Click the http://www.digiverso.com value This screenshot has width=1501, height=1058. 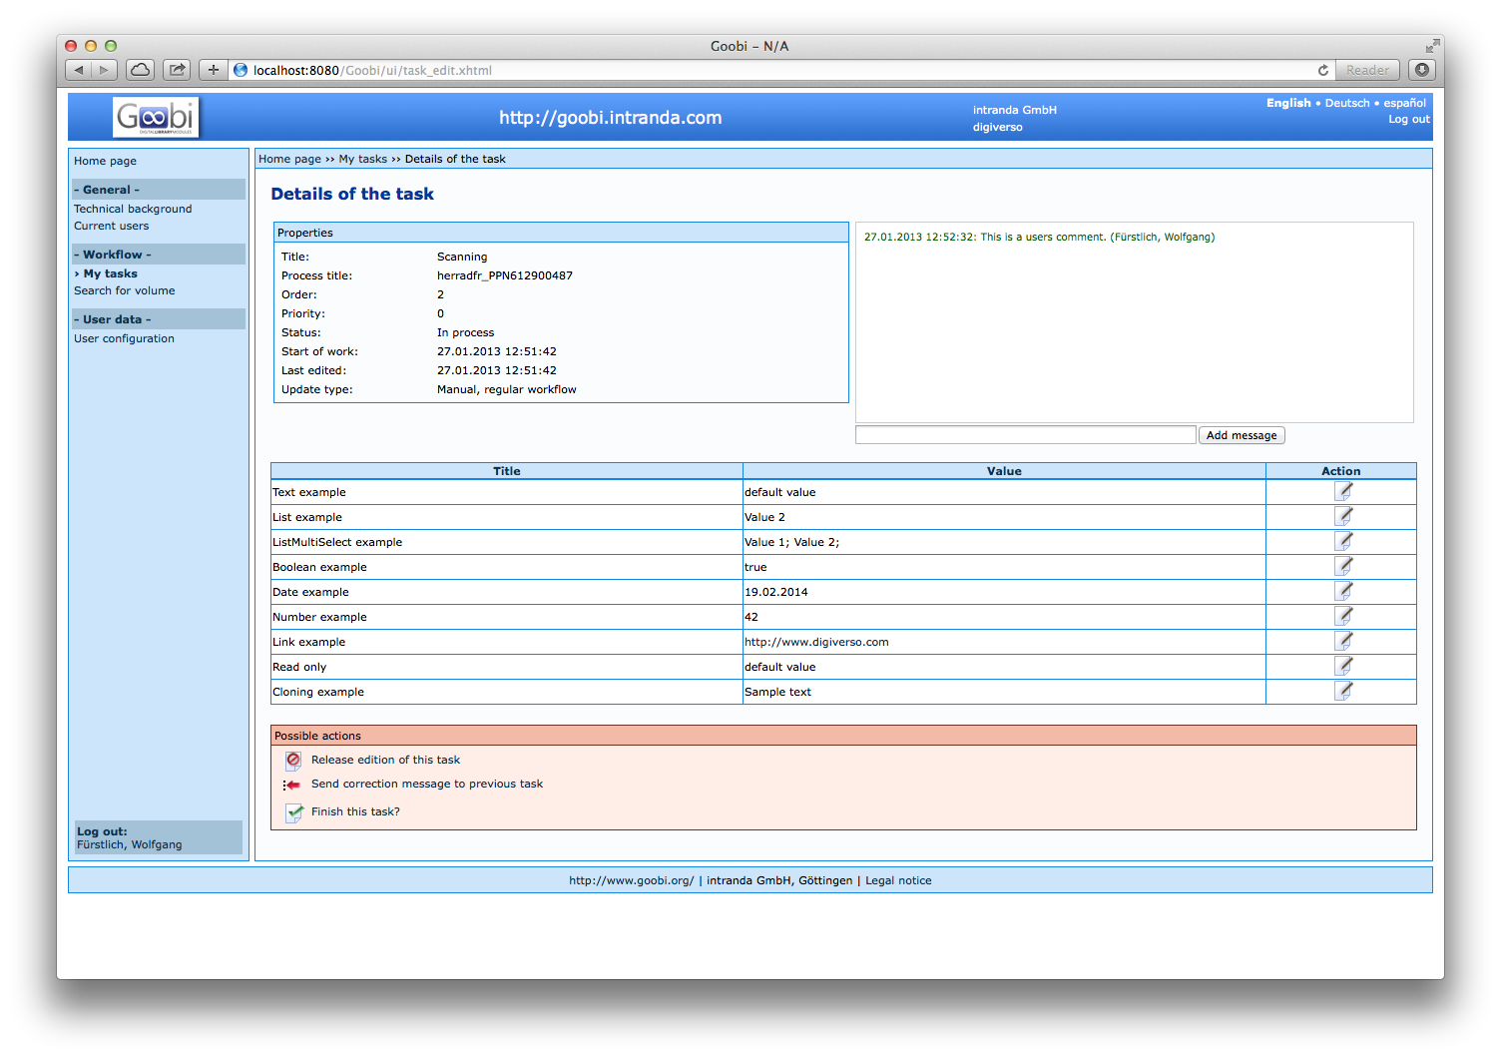click(816, 642)
